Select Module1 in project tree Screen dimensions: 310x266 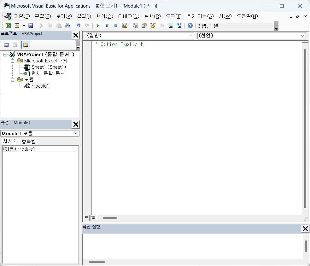40,86
